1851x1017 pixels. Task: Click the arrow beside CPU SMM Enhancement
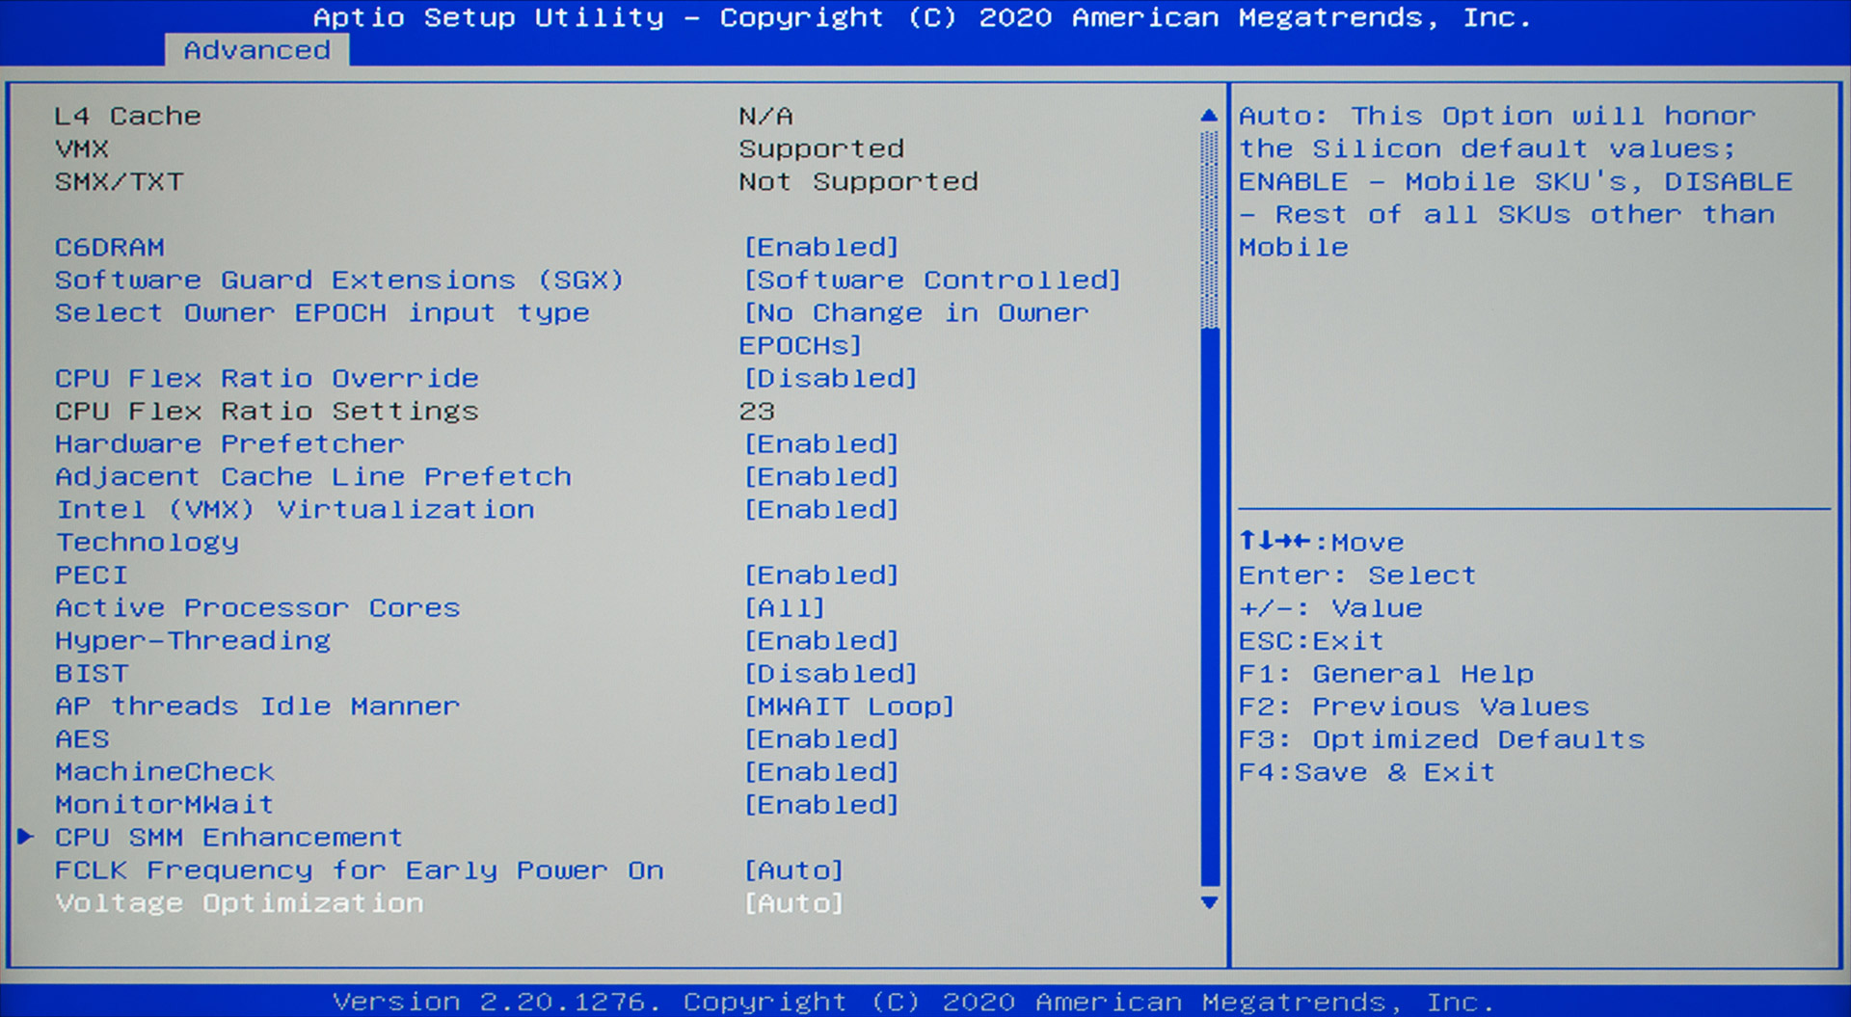point(26,837)
